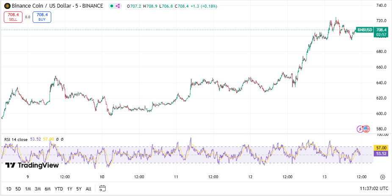Show All available chart history

pyautogui.click(x=88, y=189)
